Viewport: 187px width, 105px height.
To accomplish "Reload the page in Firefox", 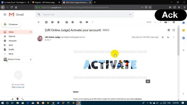I will [12, 7].
